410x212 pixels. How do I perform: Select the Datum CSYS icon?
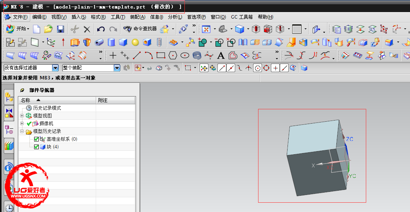point(51,42)
